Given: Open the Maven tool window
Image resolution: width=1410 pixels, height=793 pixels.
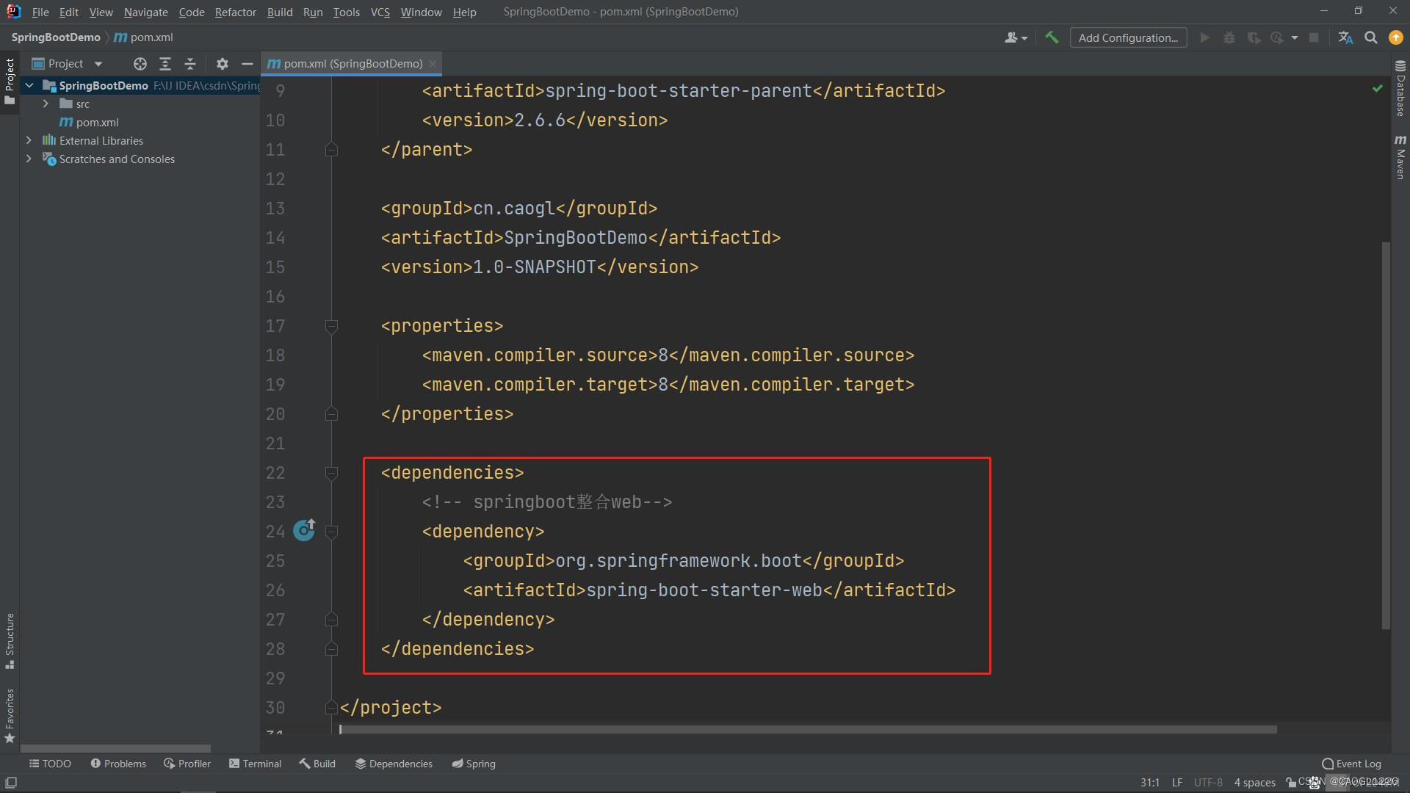Looking at the screenshot, I should point(1400,156).
